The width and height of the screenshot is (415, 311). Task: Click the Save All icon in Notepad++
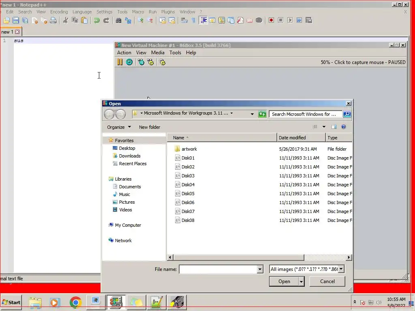(26, 20)
